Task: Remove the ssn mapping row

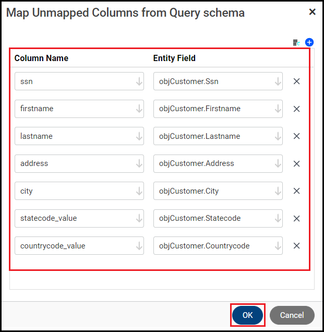Action: 296,81
